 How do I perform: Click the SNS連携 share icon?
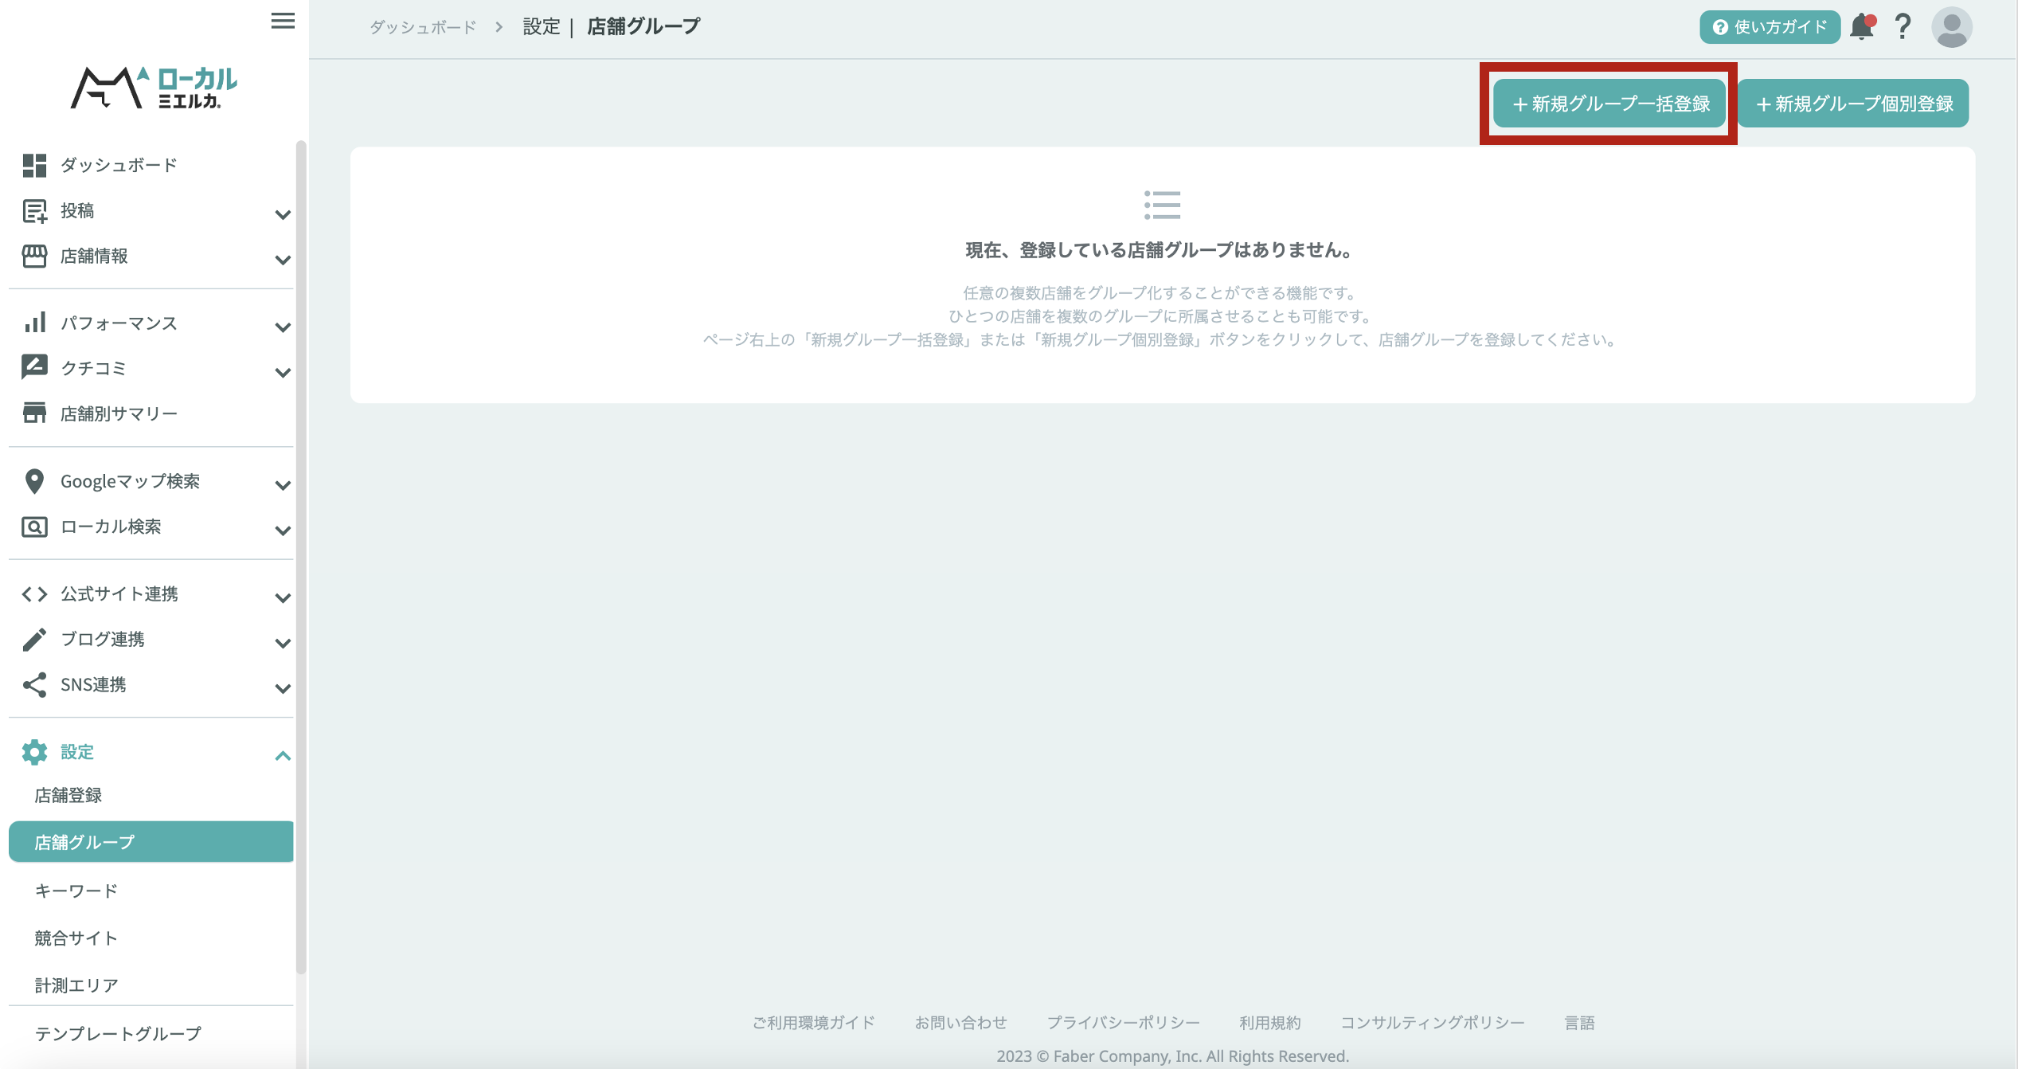[x=34, y=685]
